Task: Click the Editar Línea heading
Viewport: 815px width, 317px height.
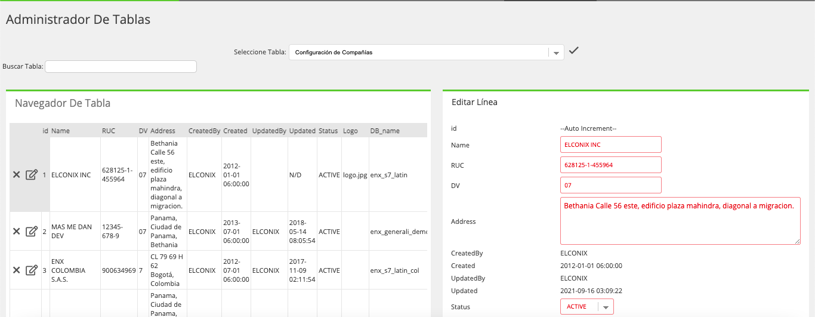Action: [x=474, y=102]
